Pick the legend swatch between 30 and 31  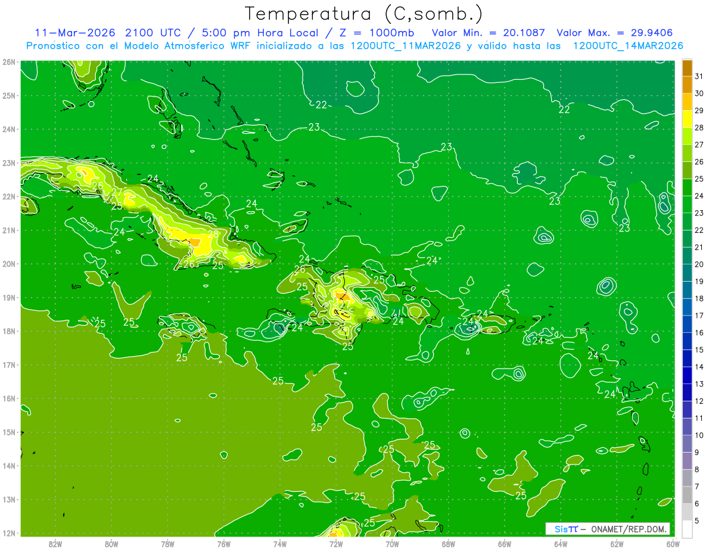click(x=687, y=85)
